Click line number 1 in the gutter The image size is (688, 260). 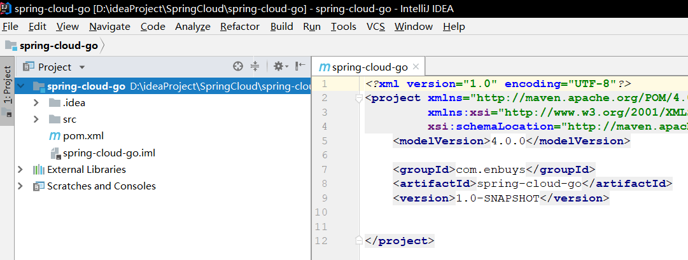point(324,84)
